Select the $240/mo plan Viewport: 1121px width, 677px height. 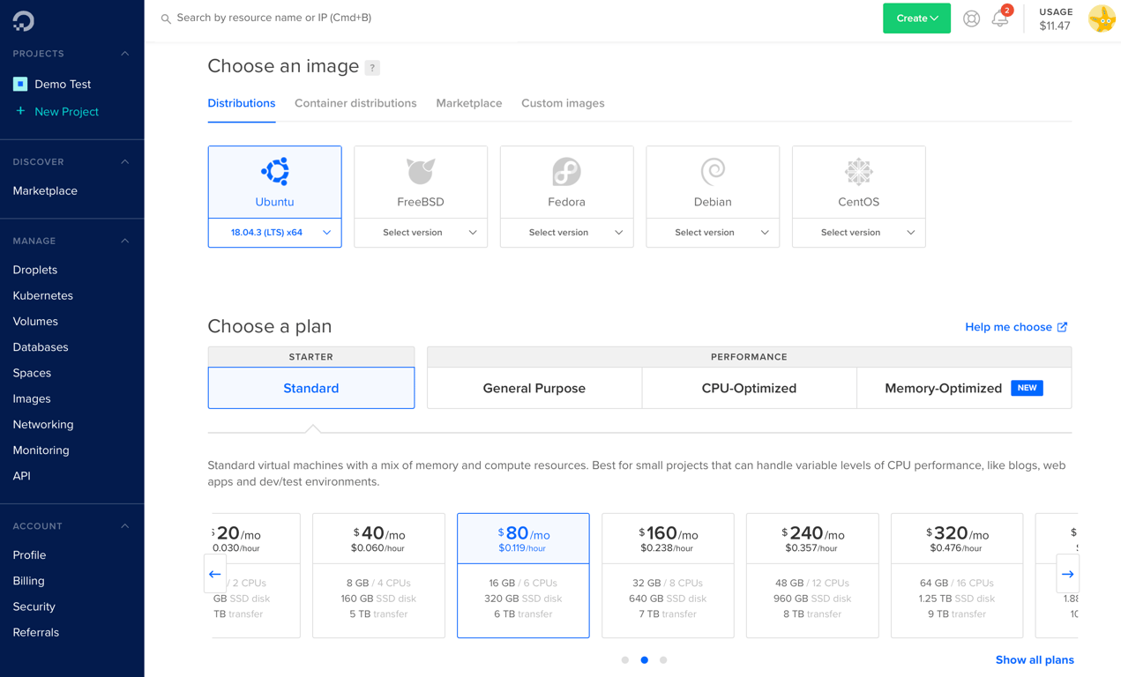(812, 575)
